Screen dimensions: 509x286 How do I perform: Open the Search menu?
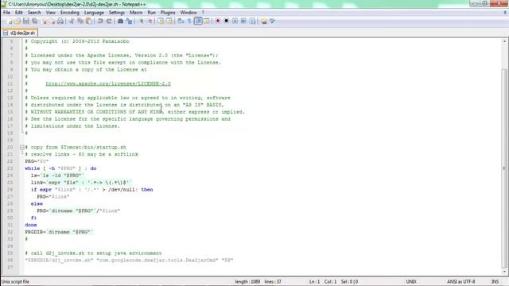point(34,13)
